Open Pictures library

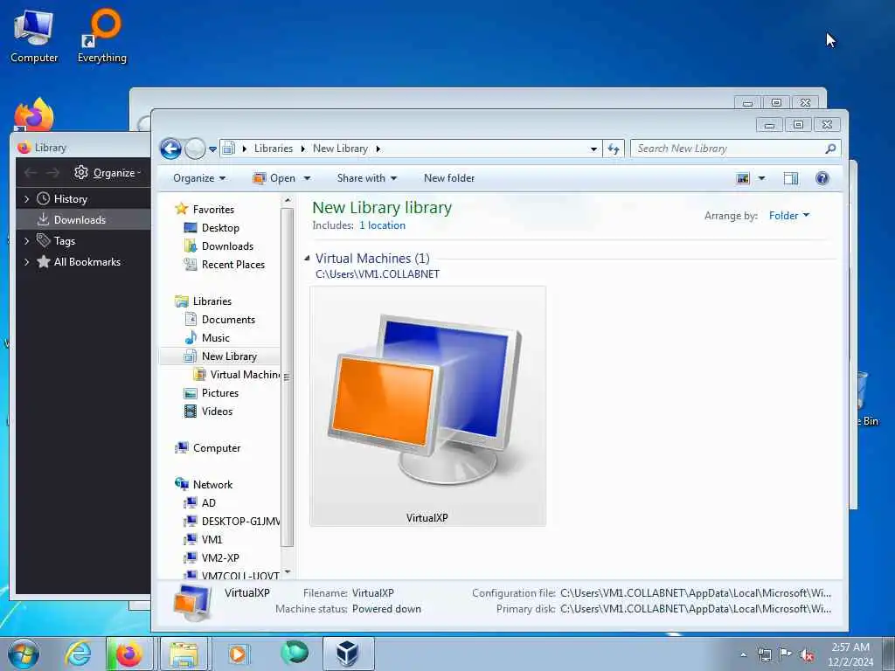click(x=219, y=393)
